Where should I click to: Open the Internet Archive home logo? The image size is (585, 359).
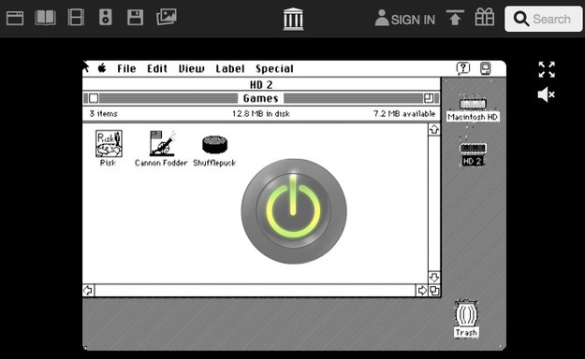tap(293, 19)
